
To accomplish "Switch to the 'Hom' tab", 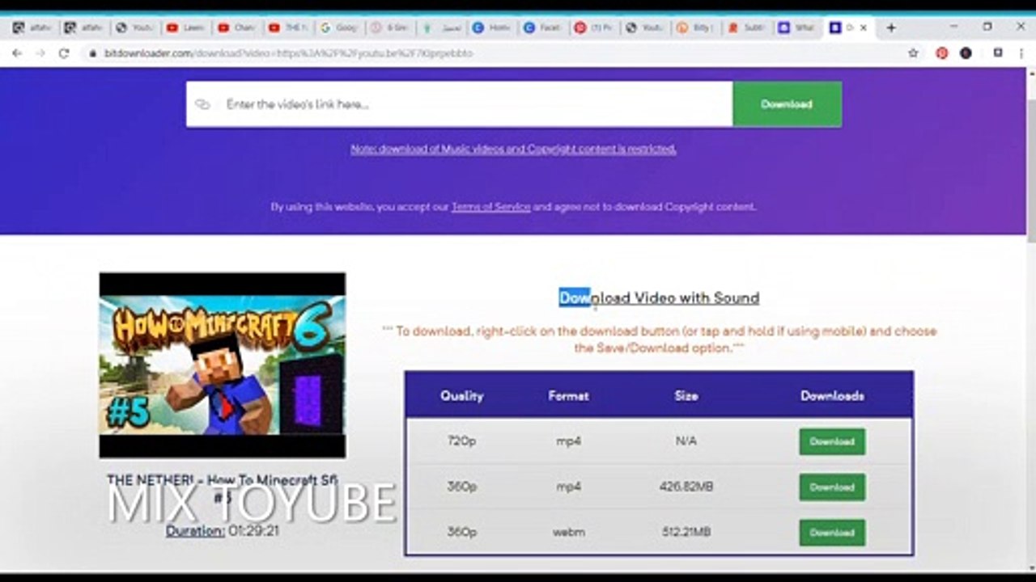I will coord(492,27).
